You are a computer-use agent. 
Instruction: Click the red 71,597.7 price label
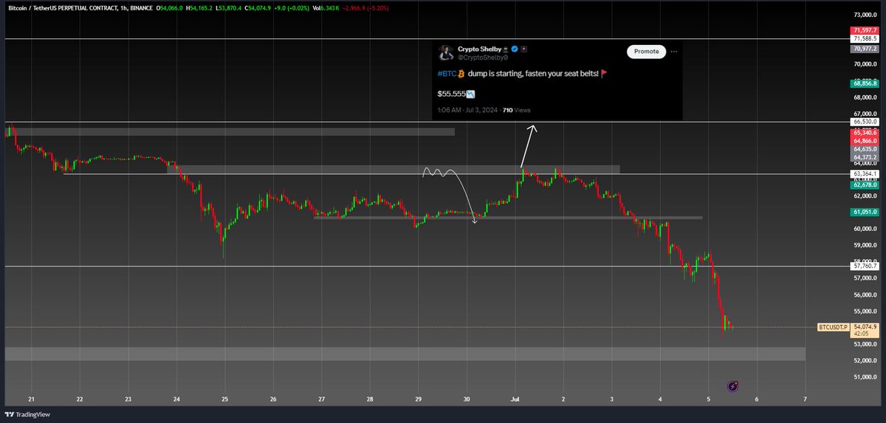pos(865,30)
